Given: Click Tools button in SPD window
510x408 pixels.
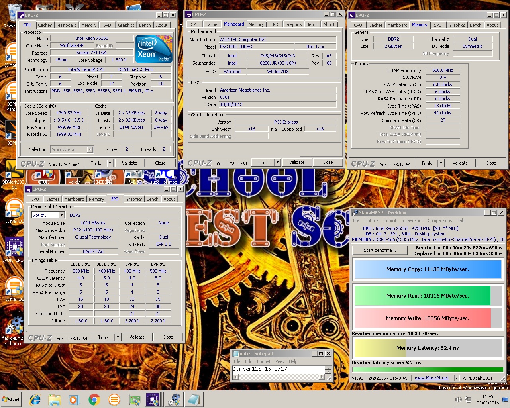Looking at the screenshot, I should 103,337.
